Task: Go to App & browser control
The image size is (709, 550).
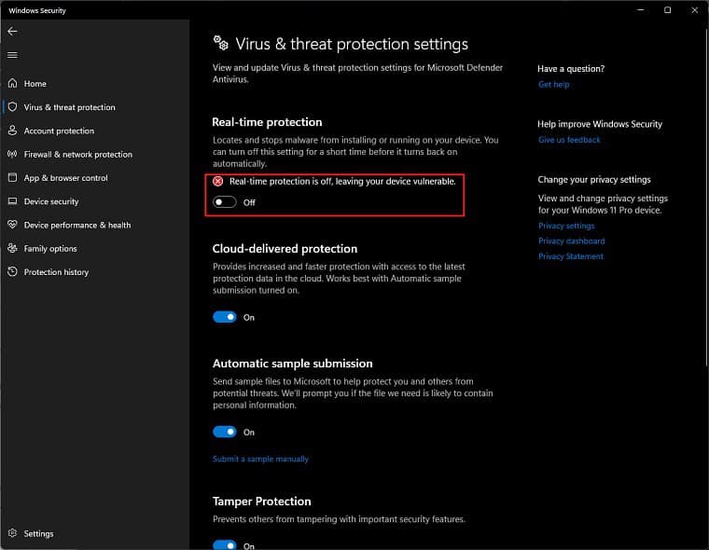Action: pos(66,178)
